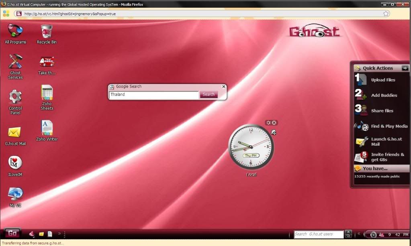Click the Upload Files number 1 icon
Screen dimensions: 411x246
tap(360, 79)
